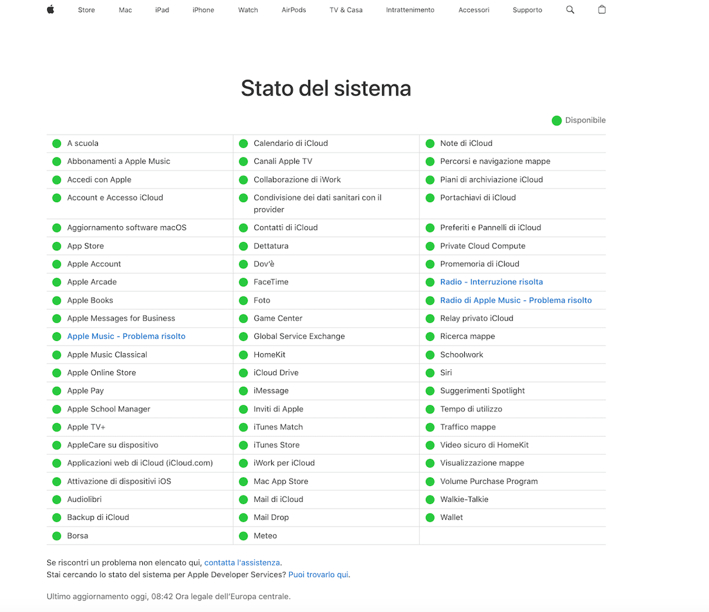Click Aggiornamento software macOS text

(127, 228)
